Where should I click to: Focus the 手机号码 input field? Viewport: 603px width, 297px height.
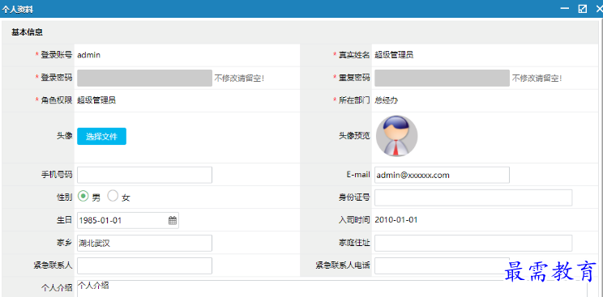click(144, 175)
